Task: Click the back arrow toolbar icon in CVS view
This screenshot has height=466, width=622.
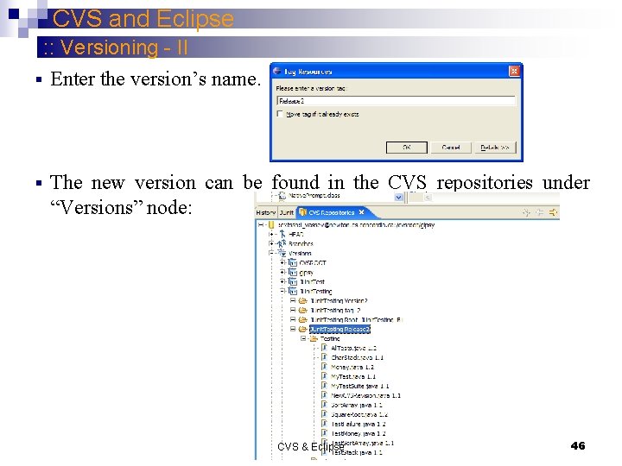Action: [x=540, y=213]
